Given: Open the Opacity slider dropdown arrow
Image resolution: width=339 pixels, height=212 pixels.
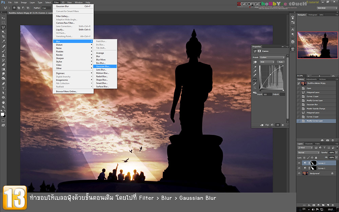Looking at the screenshot, I should tap(336, 153).
